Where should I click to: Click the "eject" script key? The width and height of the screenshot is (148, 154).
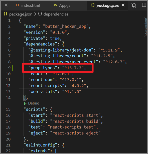point(37,133)
